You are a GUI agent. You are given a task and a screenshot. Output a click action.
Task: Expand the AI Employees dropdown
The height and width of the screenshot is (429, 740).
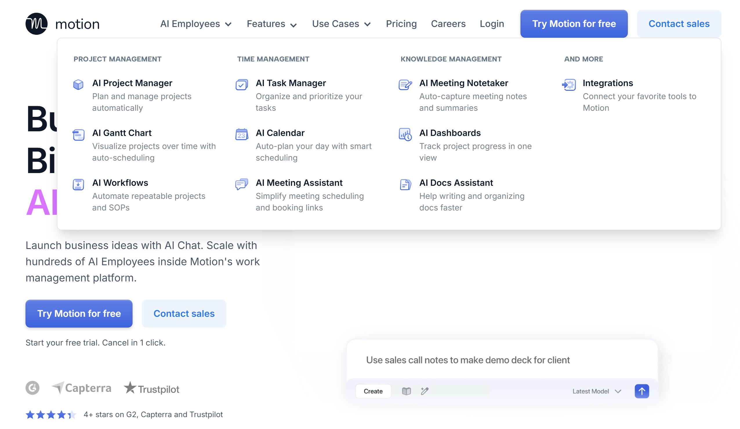tap(196, 24)
